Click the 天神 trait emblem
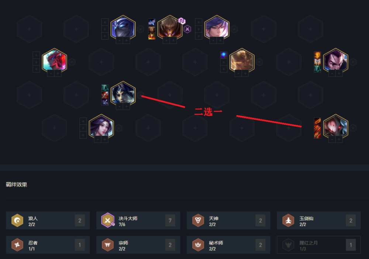Viewport: 369px width, 259px height. tap(198, 220)
